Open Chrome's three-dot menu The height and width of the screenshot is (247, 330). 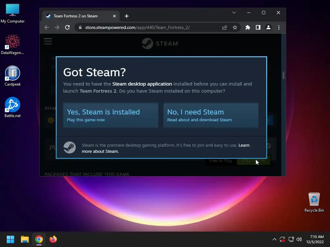[x=279, y=27]
